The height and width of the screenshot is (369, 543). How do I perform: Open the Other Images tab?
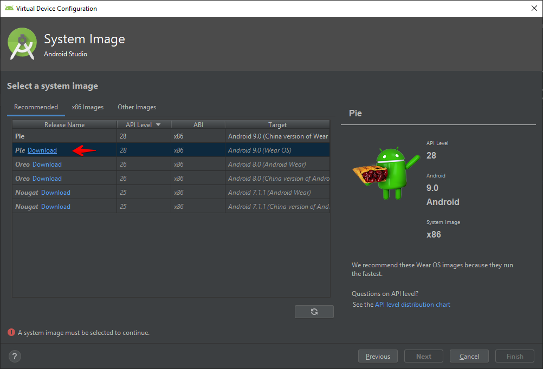[x=137, y=107]
